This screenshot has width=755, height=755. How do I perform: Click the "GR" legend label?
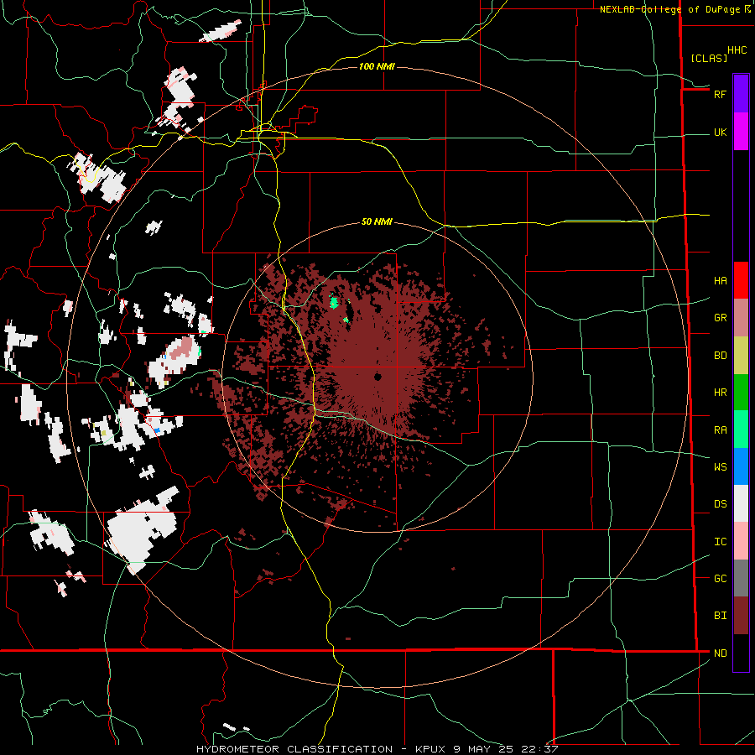pos(720,318)
